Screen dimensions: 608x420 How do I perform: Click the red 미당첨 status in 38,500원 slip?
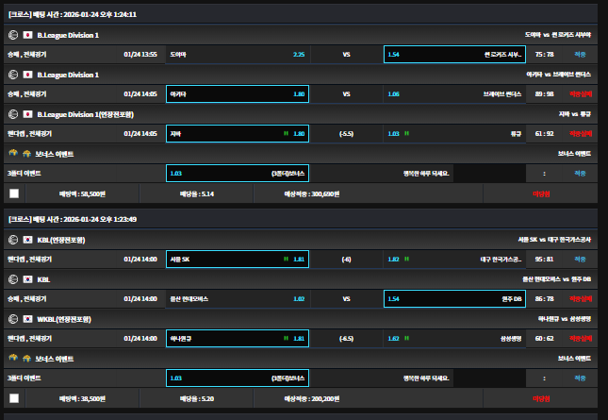pyautogui.click(x=540, y=398)
